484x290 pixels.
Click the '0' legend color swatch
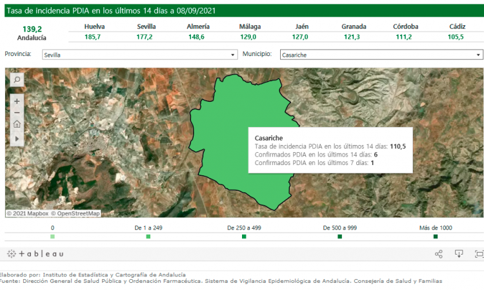pyautogui.click(x=52, y=237)
